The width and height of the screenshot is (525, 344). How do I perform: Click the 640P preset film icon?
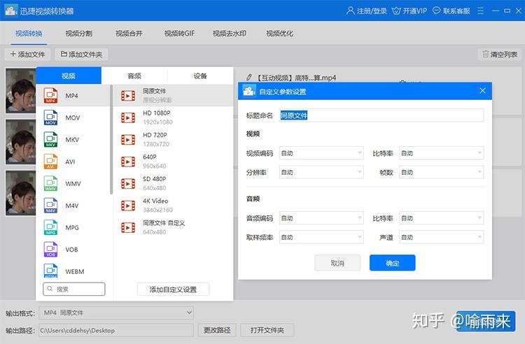point(128,162)
